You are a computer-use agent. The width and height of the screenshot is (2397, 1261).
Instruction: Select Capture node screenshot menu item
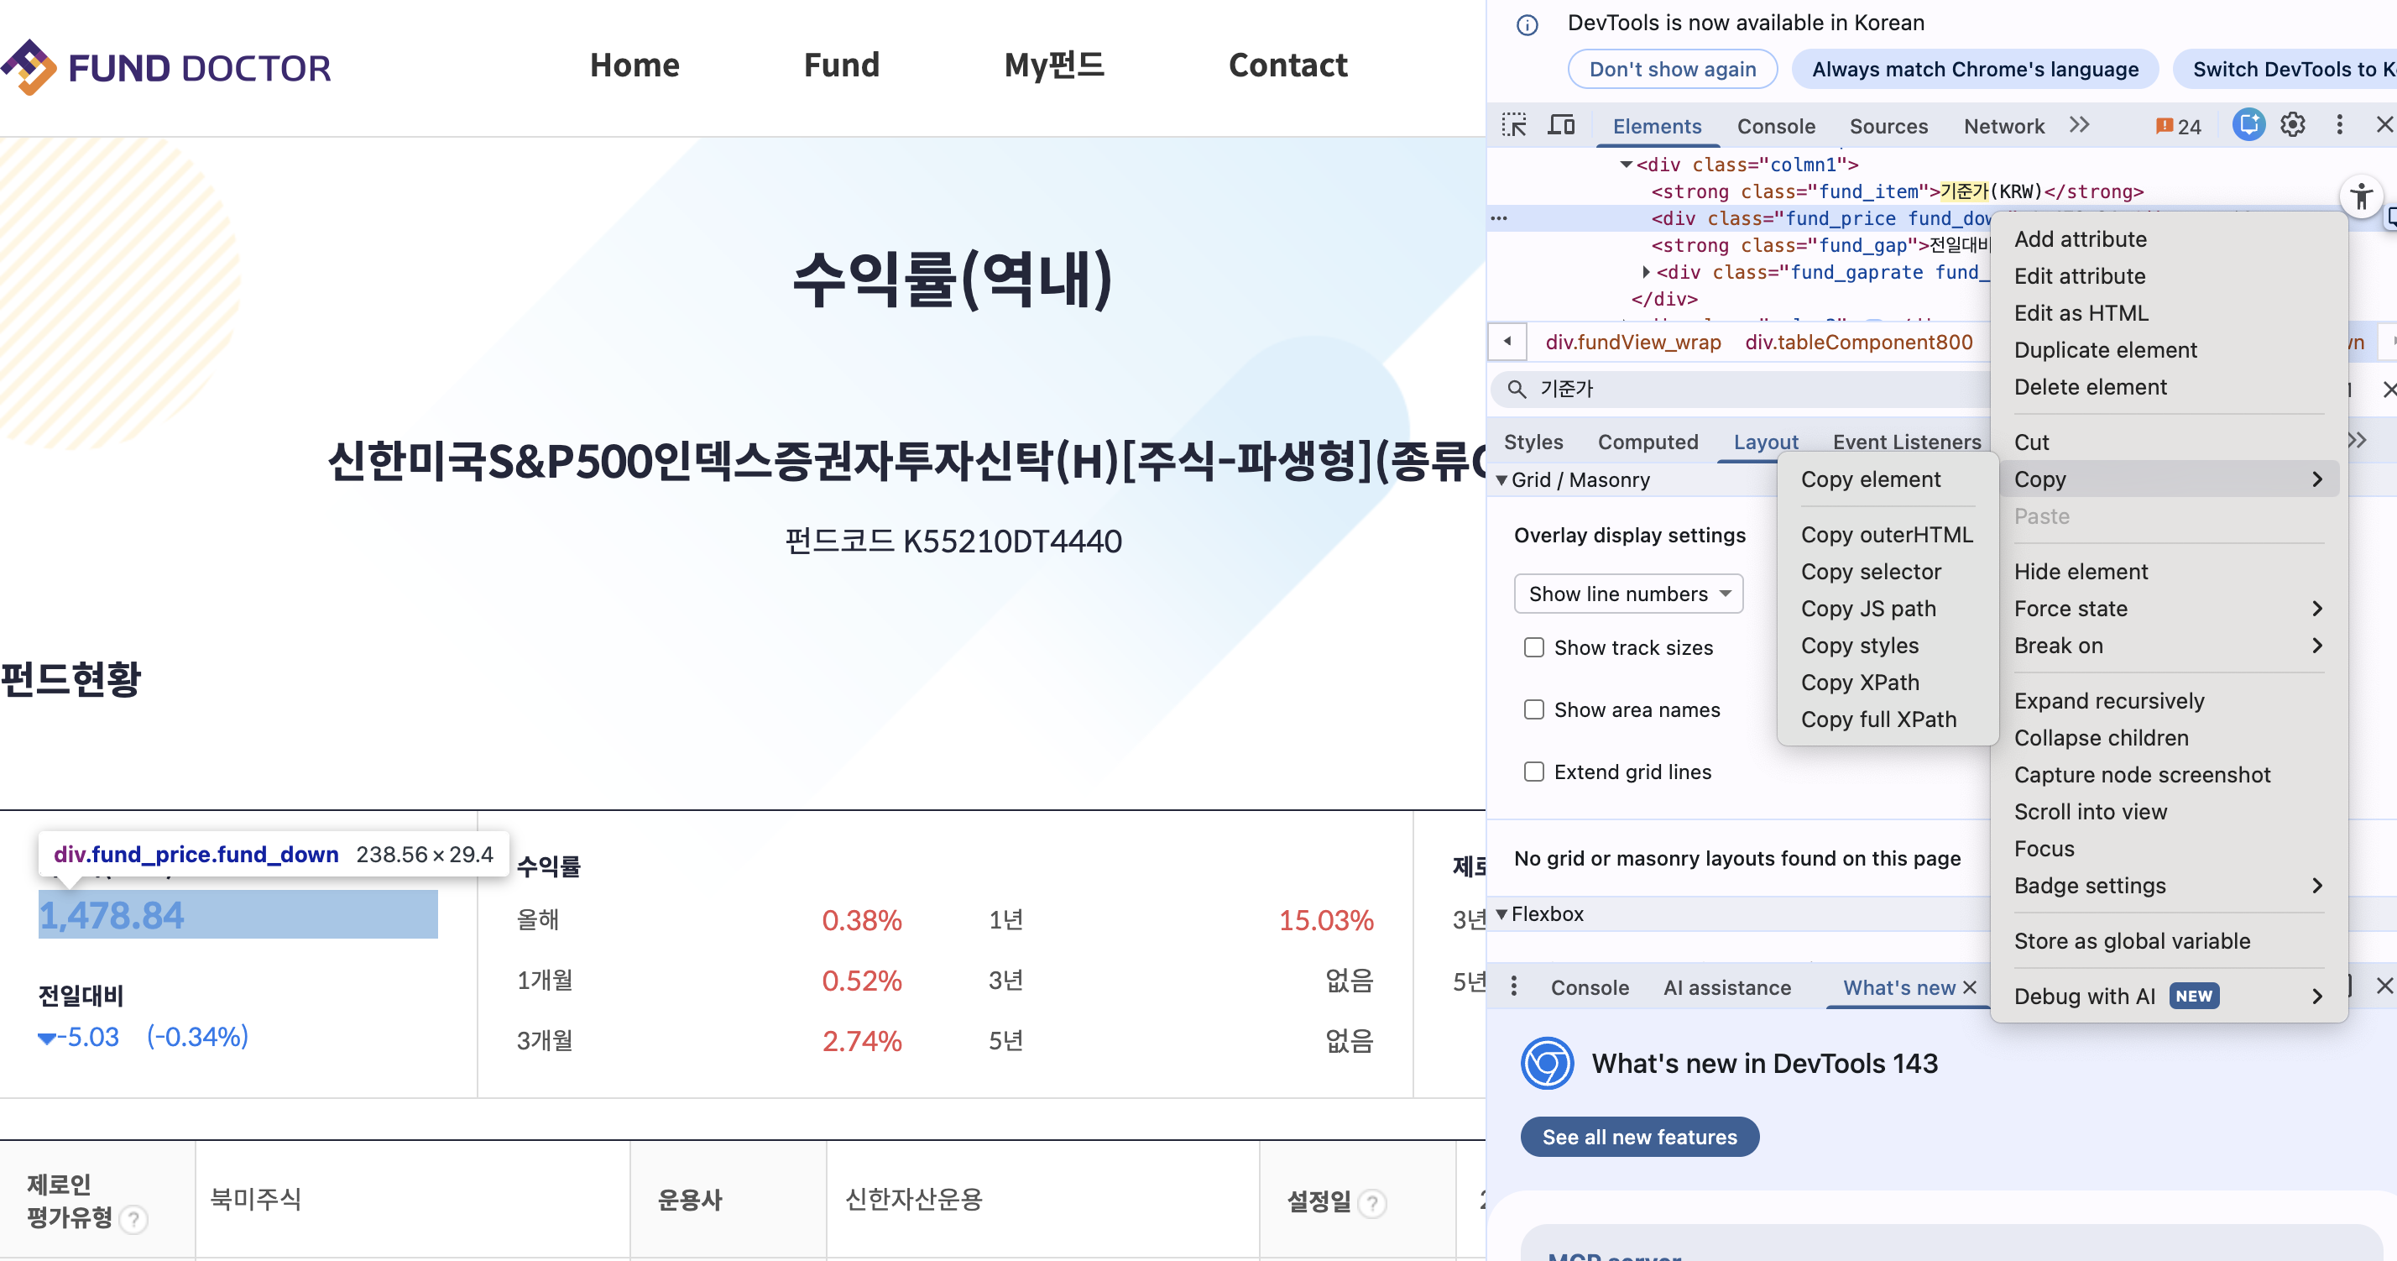pyautogui.click(x=2141, y=774)
